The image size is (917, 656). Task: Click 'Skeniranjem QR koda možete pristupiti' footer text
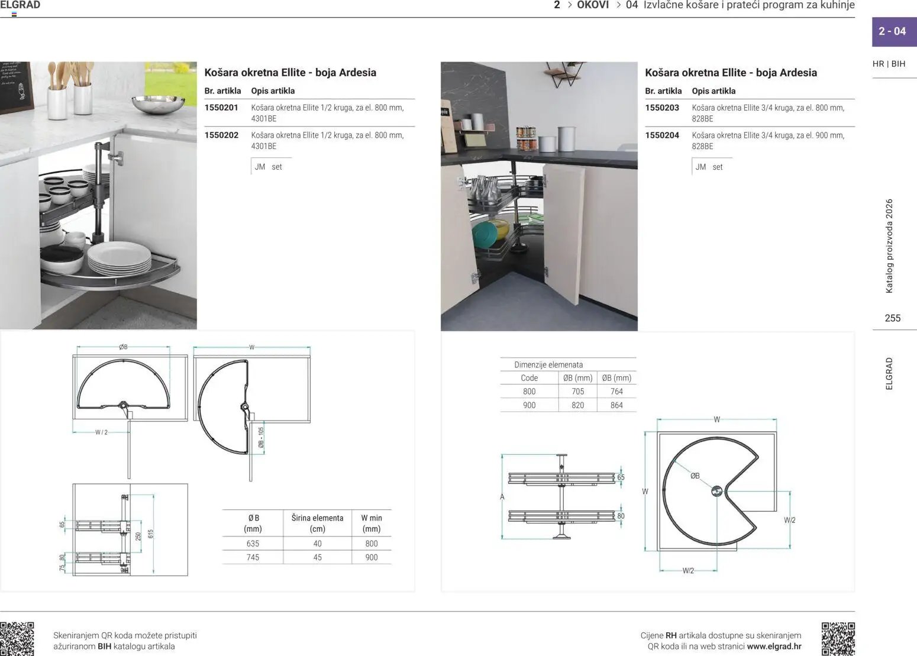[125, 635]
